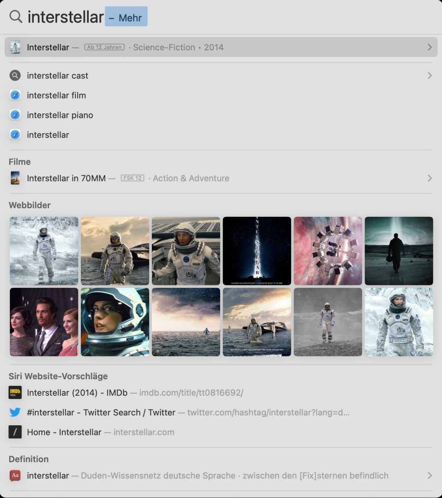
Task: Open web image of astronaut walking on ice
Action: 44,250
